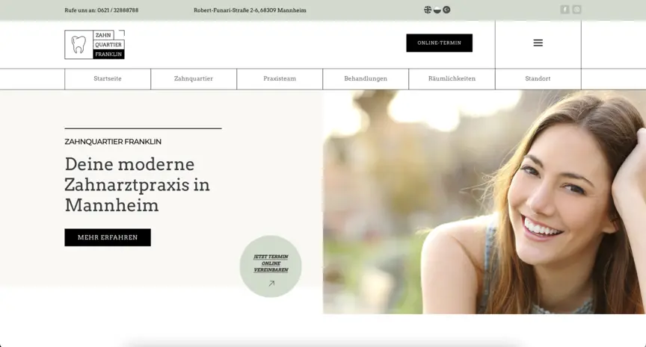Click the Mehr erfahren button
Image resolution: width=646 pixels, height=347 pixels.
pos(108,237)
